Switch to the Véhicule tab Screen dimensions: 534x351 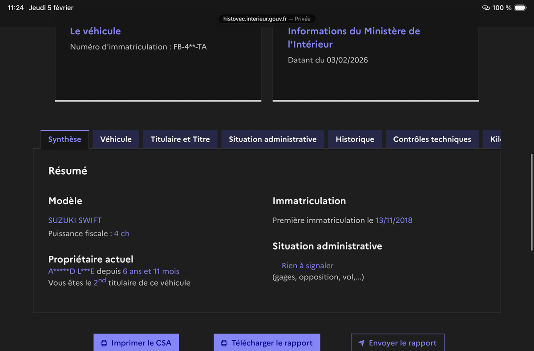point(116,139)
